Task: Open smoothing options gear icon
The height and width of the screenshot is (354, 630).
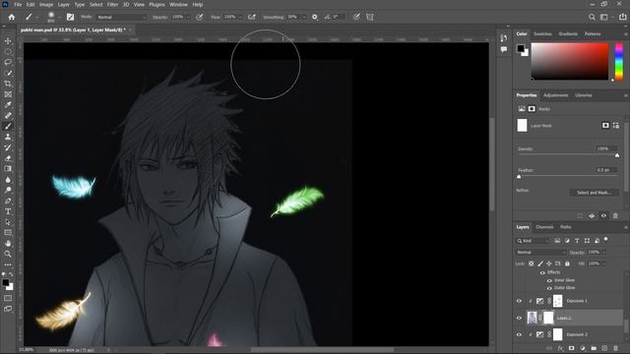Action: pos(315,17)
